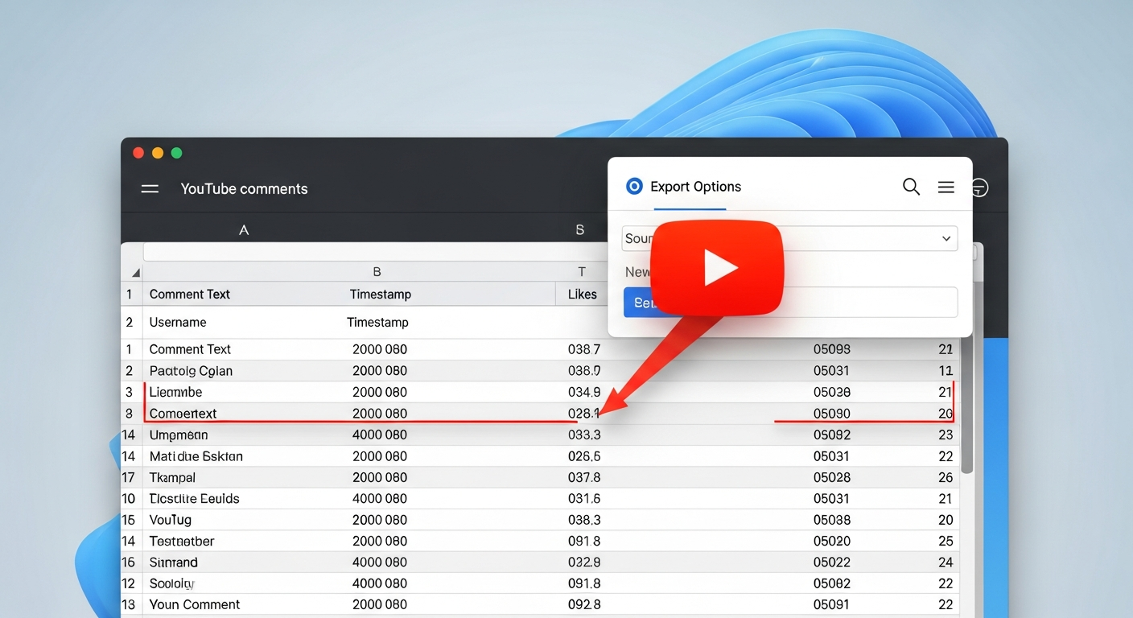Click the 05020 value
The width and height of the screenshot is (1133, 618).
click(x=832, y=542)
